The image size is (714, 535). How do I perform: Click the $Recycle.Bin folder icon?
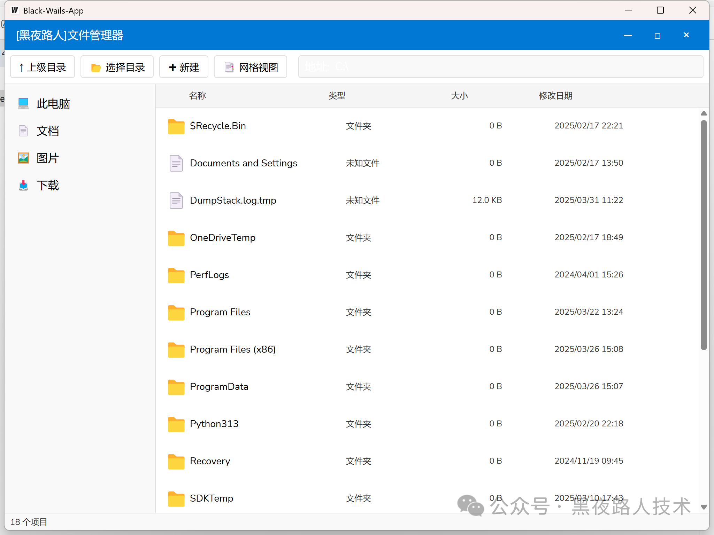pos(176,126)
